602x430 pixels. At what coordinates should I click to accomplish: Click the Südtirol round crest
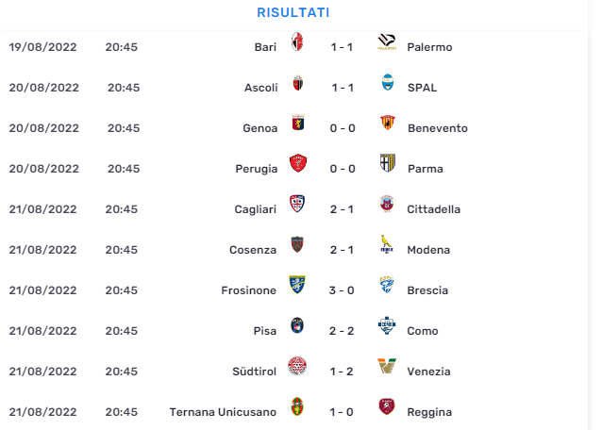[x=297, y=366]
